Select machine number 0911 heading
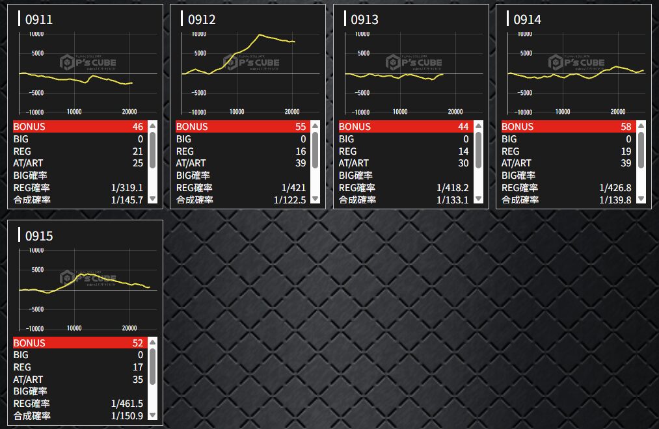 click(38, 19)
